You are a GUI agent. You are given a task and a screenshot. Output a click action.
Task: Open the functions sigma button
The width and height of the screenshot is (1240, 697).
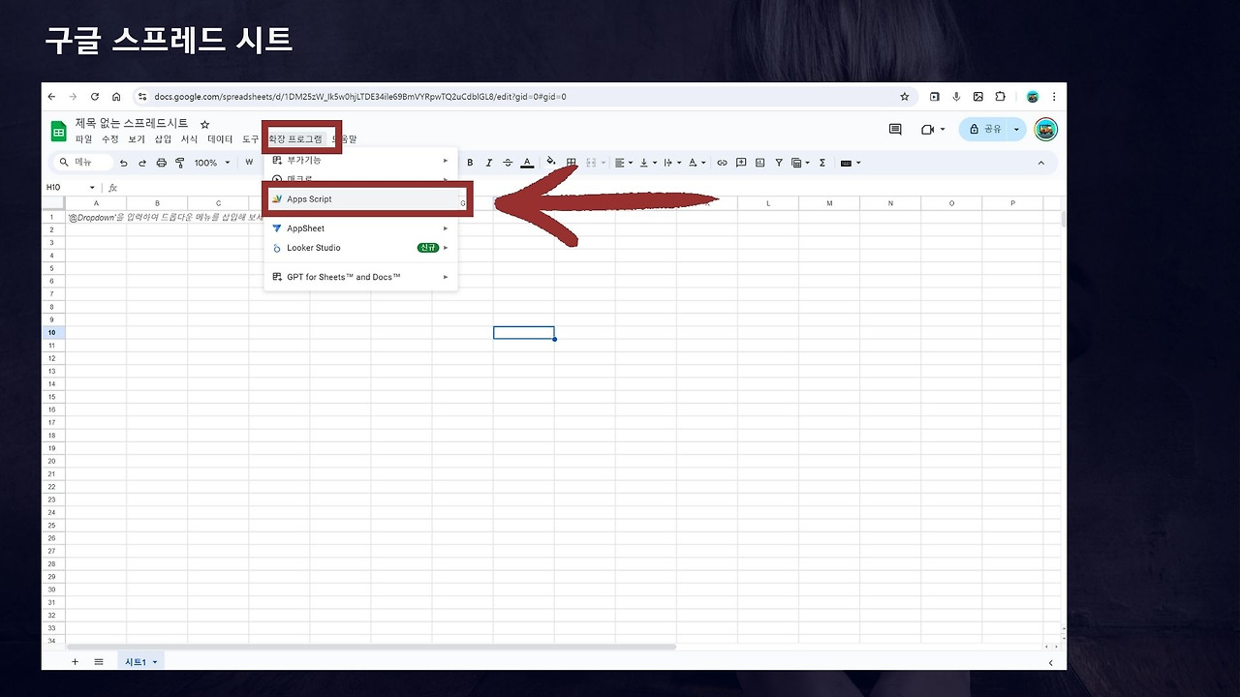(822, 163)
